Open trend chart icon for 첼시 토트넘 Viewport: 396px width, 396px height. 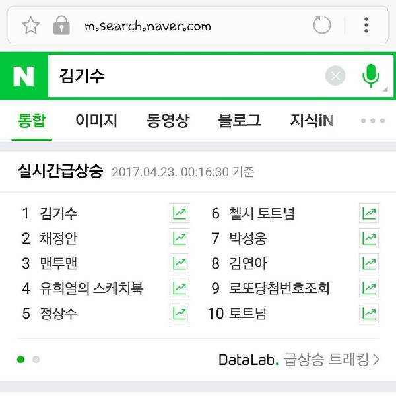pos(368,214)
